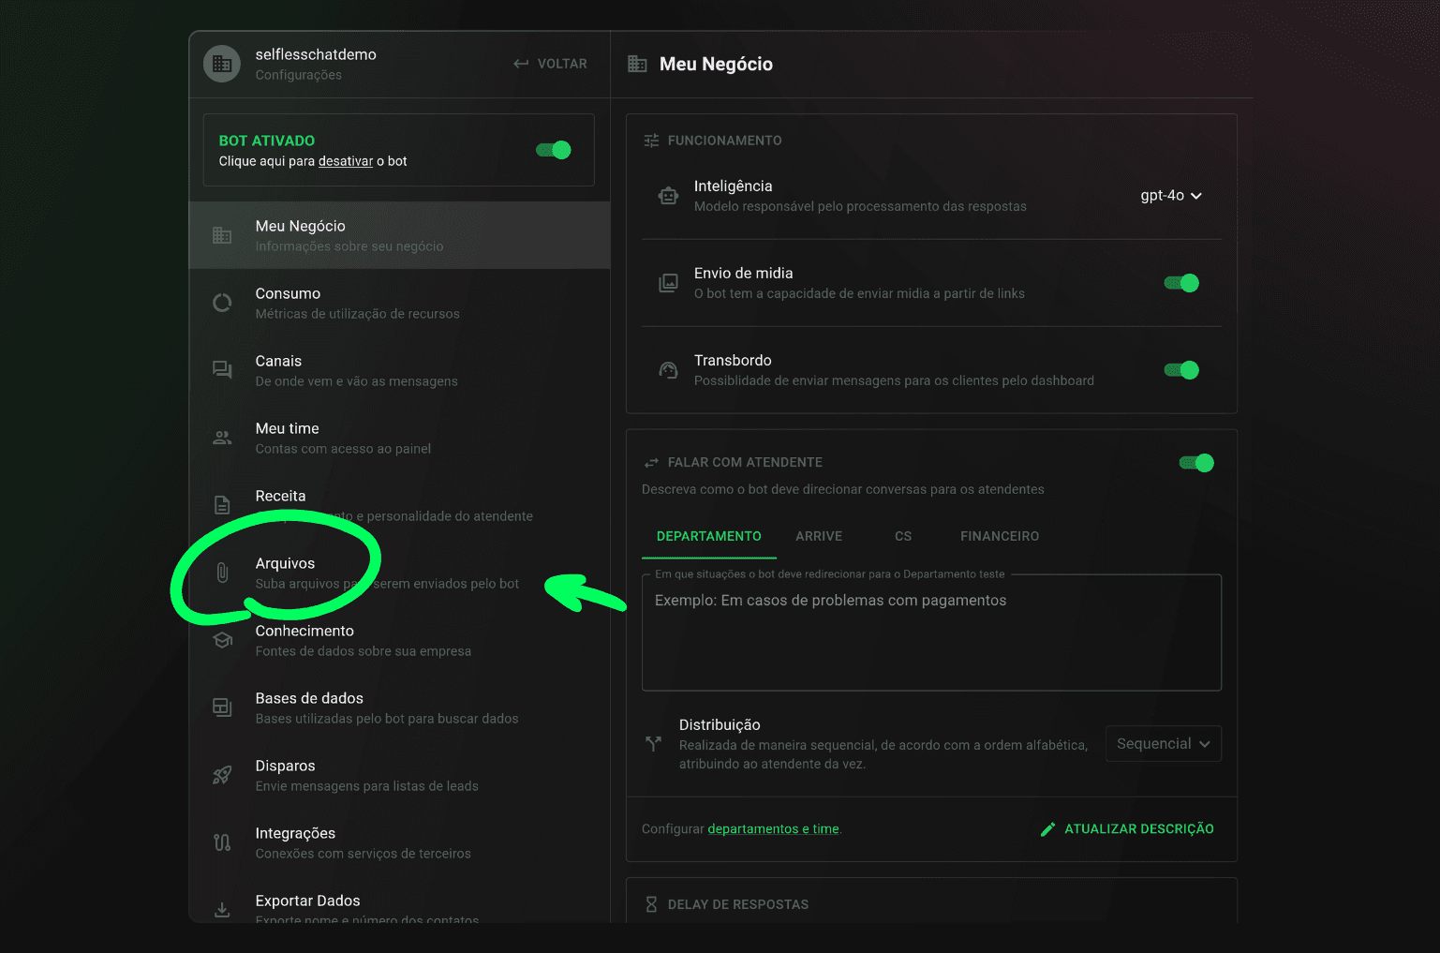Open the Arquivos settings section
1440x953 pixels.
pos(400,573)
